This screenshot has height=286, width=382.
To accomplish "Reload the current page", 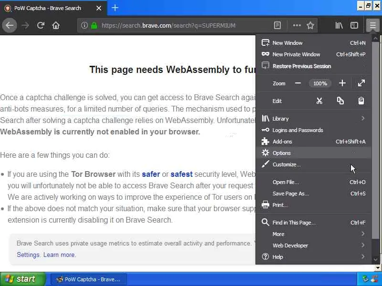I will [41, 25].
